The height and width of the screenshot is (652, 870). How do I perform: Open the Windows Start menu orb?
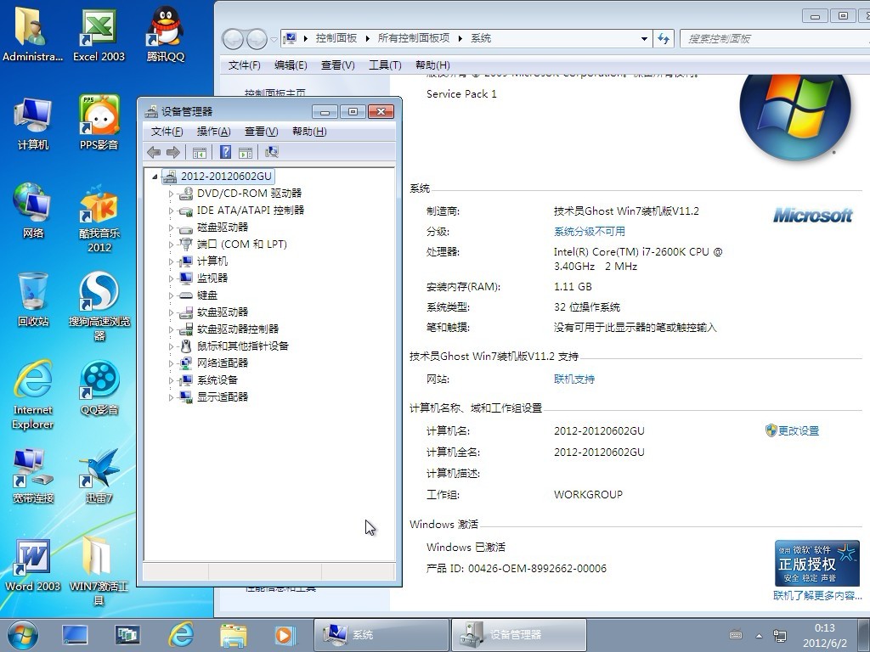point(22,635)
